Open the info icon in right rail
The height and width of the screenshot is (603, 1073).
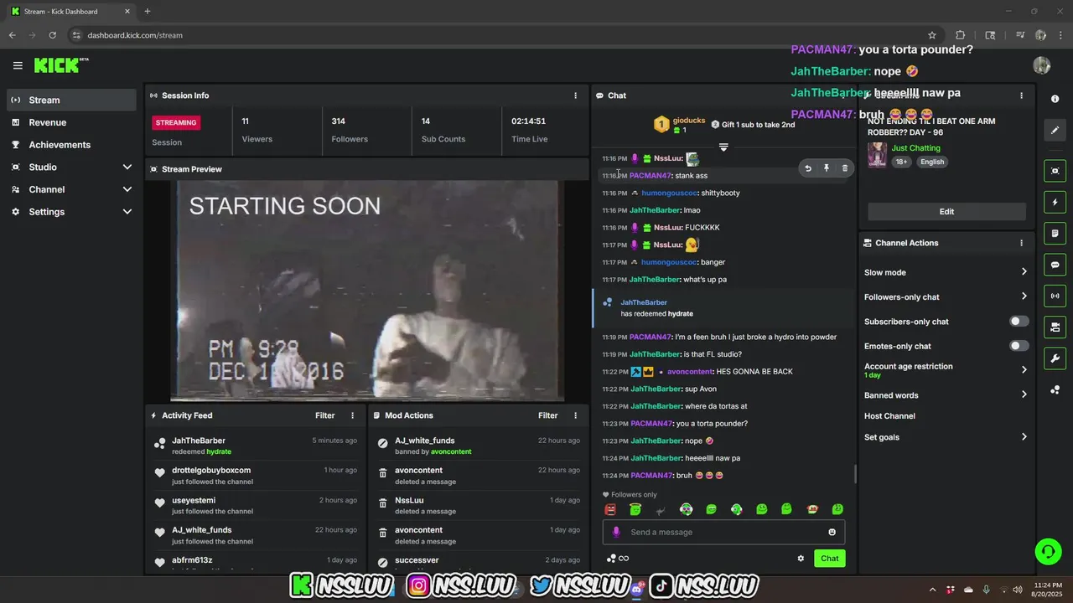pyautogui.click(x=1055, y=99)
